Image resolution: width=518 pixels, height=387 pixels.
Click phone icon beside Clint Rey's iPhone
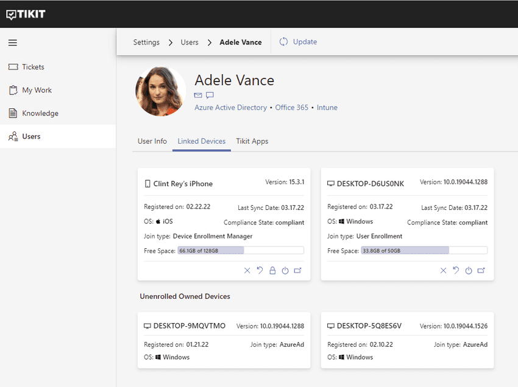(x=147, y=184)
